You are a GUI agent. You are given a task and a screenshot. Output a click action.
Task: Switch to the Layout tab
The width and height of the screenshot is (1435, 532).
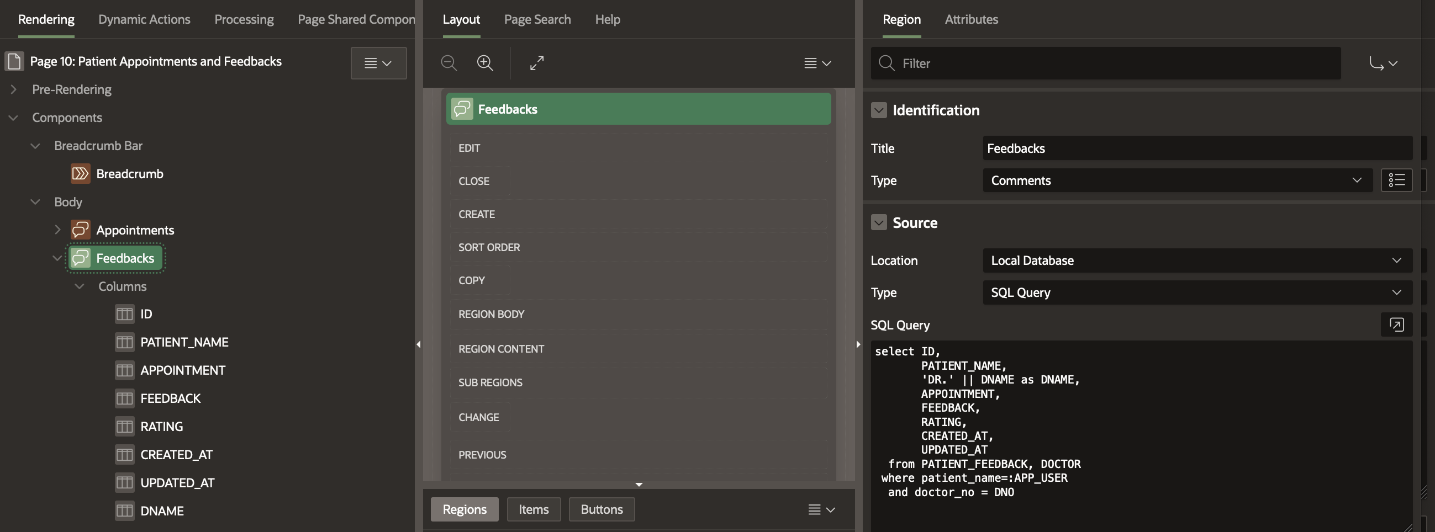461,19
